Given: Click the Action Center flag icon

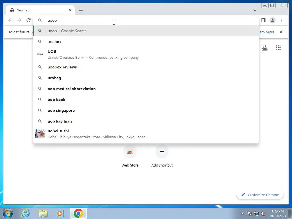Looking at the screenshot, I should tap(249, 214).
